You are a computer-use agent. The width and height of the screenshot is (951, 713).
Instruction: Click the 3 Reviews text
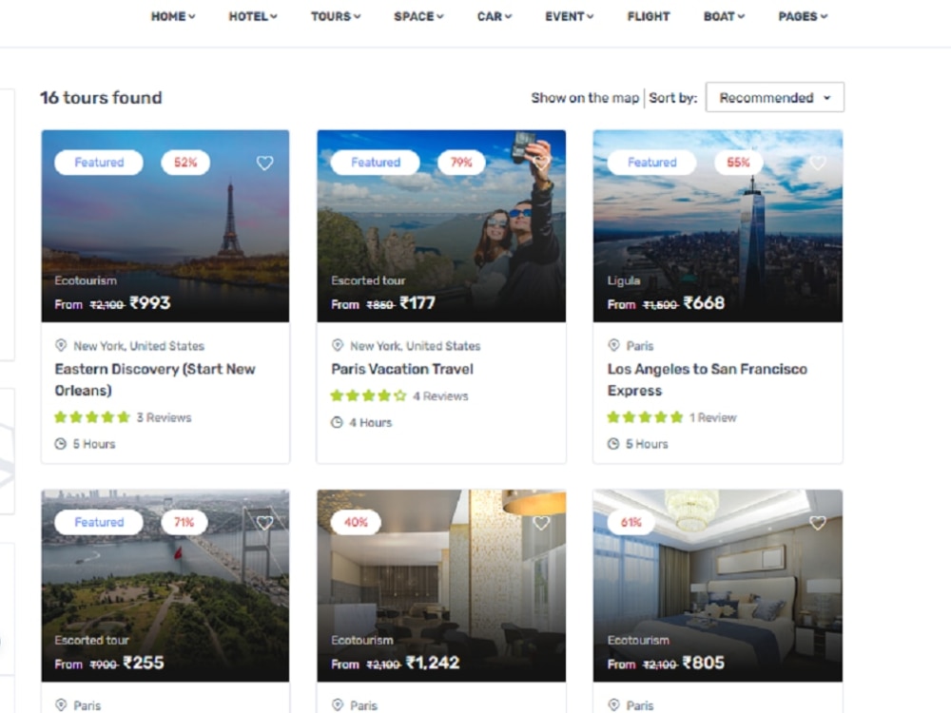tap(164, 417)
